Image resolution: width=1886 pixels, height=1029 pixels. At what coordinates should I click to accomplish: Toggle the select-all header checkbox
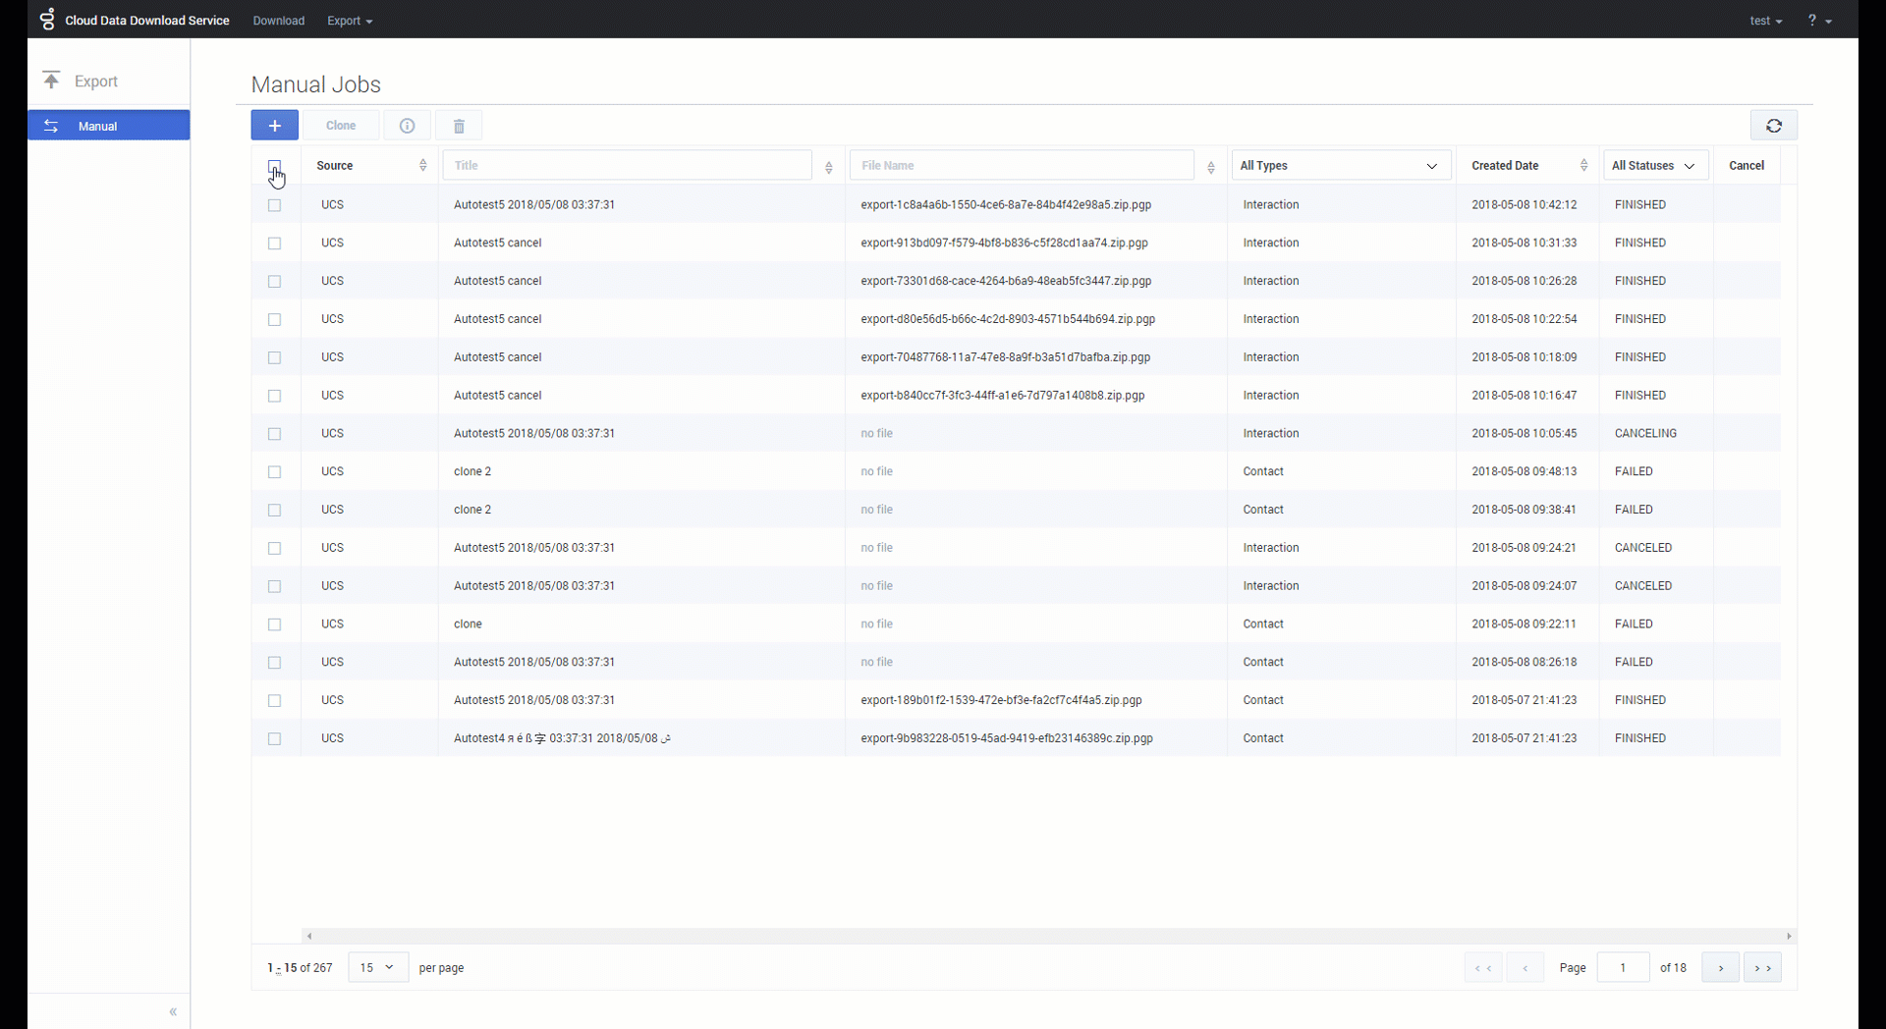[275, 166]
